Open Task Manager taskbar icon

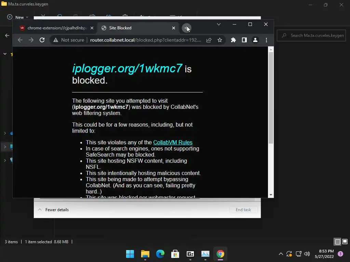(205, 254)
